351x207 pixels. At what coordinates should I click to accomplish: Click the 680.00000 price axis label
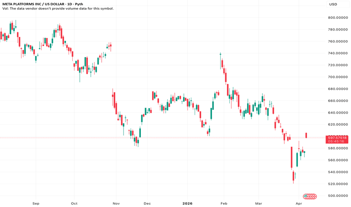338,89
